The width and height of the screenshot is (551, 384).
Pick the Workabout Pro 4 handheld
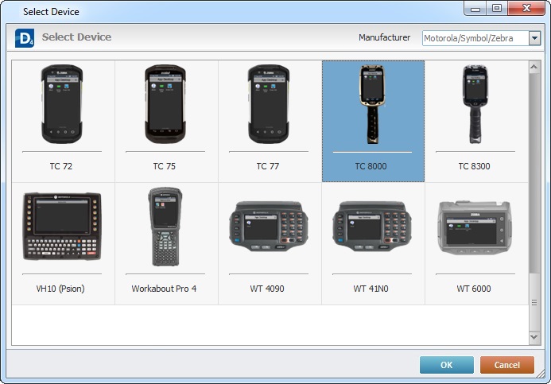click(165, 227)
